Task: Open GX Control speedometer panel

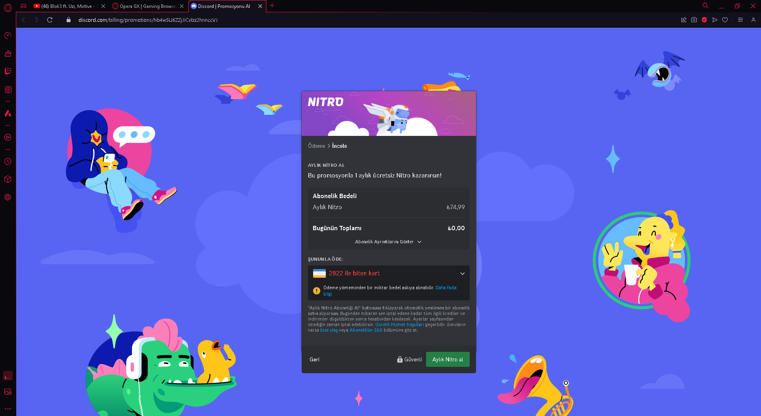Action: tap(8, 36)
